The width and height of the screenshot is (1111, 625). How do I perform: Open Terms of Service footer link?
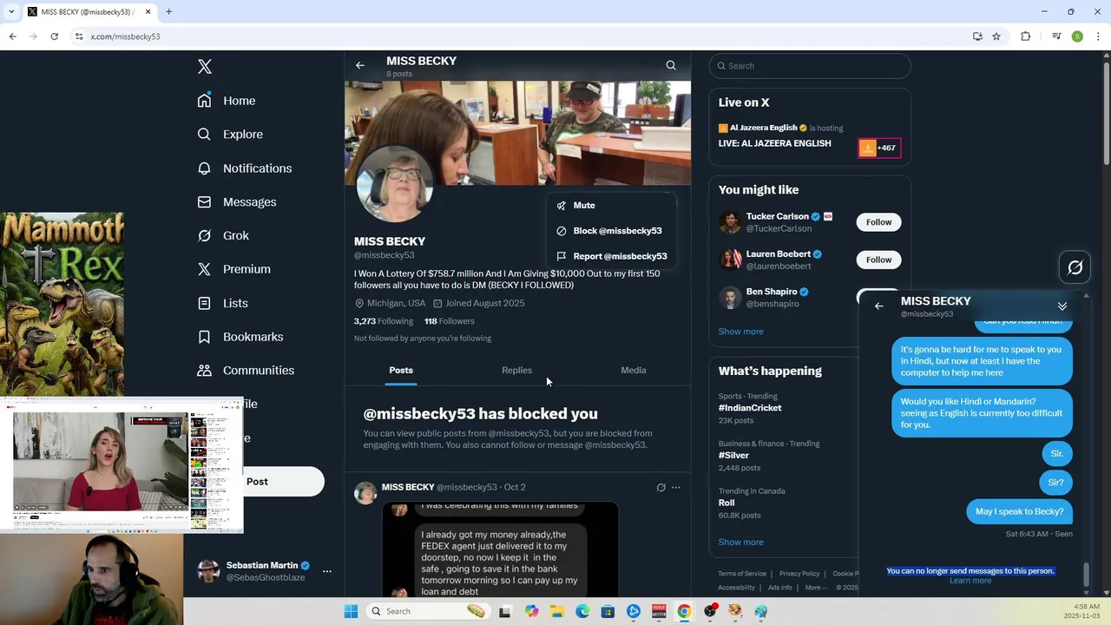(742, 574)
